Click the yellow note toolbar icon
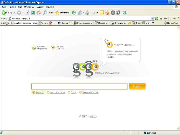This screenshot has height=135, width=180. (102, 13)
